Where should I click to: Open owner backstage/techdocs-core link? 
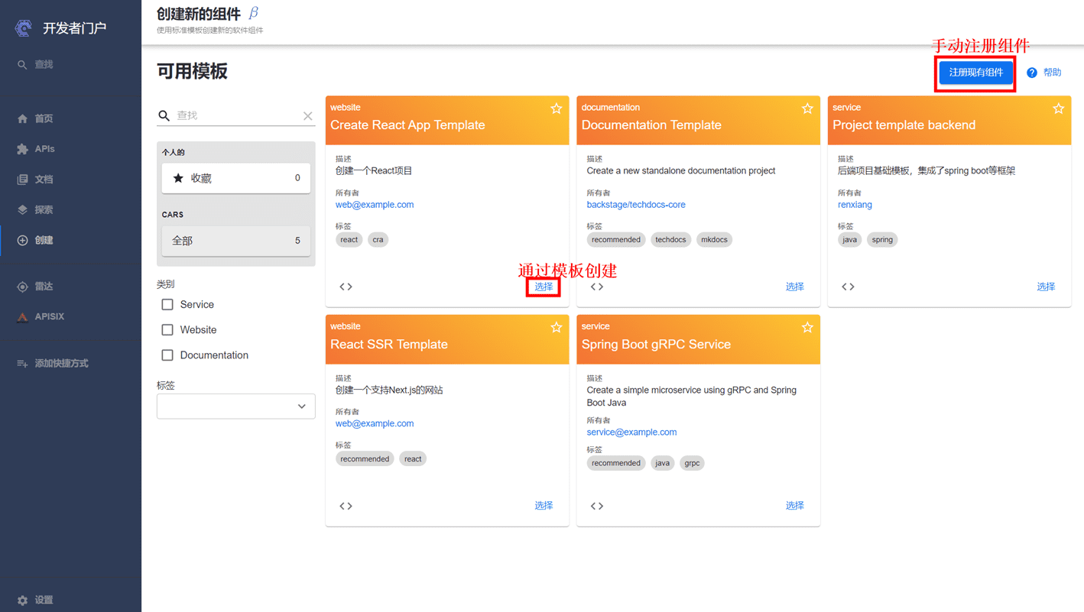click(x=636, y=205)
